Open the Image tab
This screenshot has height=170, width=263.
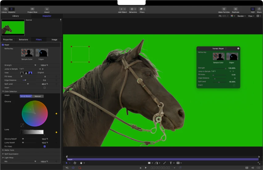(54, 39)
